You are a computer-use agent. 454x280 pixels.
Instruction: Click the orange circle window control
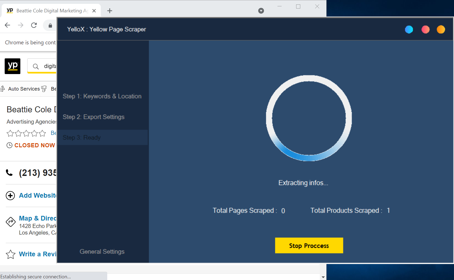coord(441,29)
